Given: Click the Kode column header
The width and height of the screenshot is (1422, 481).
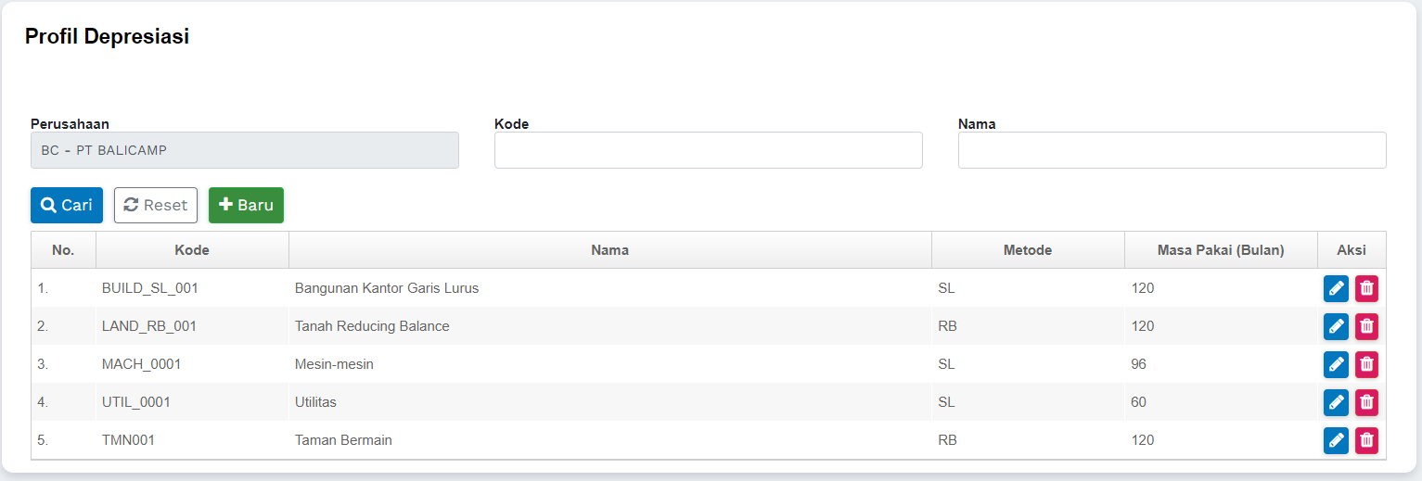Looking at the screenshot, I should click(x=192, y=250).
